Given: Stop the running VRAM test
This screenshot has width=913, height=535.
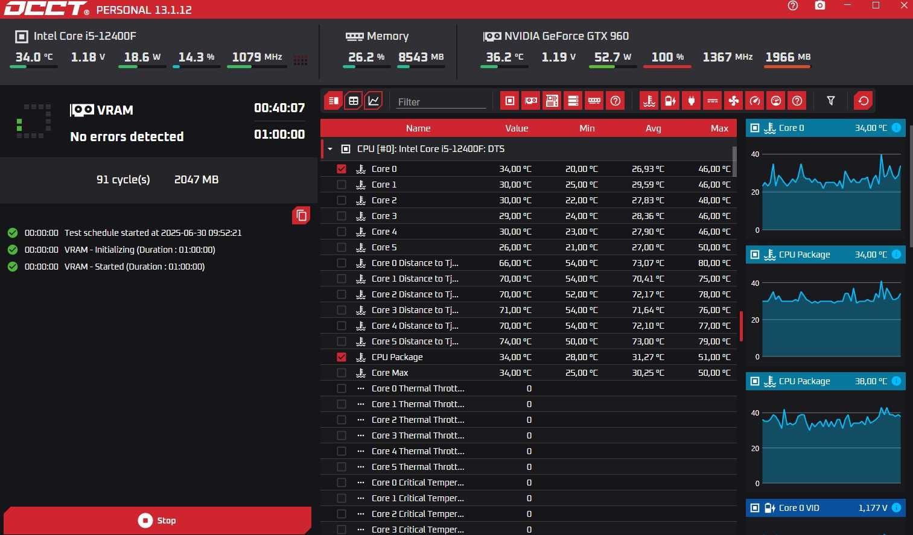Looking at the screenshot, I should tap(157, 521).
